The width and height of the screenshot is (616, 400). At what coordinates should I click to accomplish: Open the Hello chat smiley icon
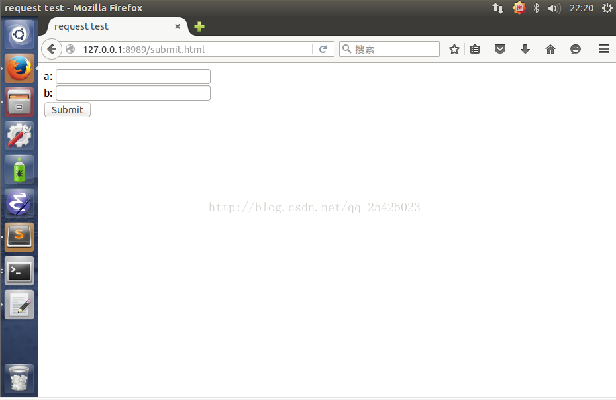(575, 49)
